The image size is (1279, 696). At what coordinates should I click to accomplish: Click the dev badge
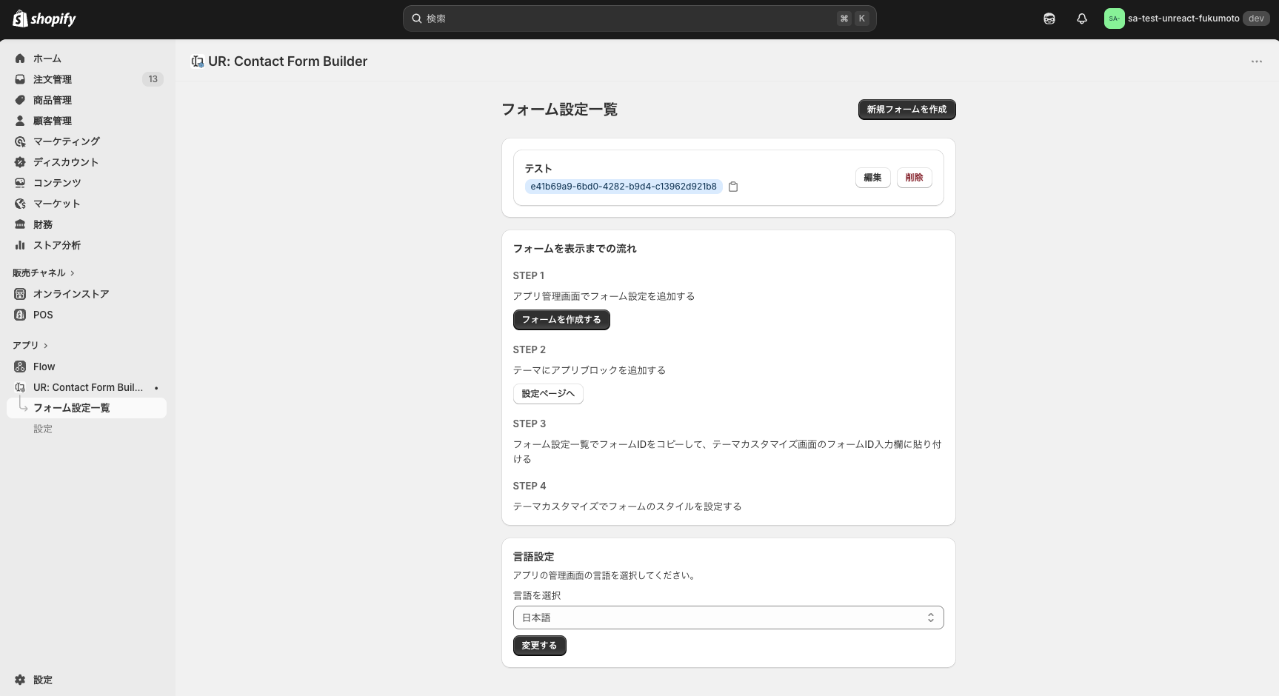(1256, 19)
